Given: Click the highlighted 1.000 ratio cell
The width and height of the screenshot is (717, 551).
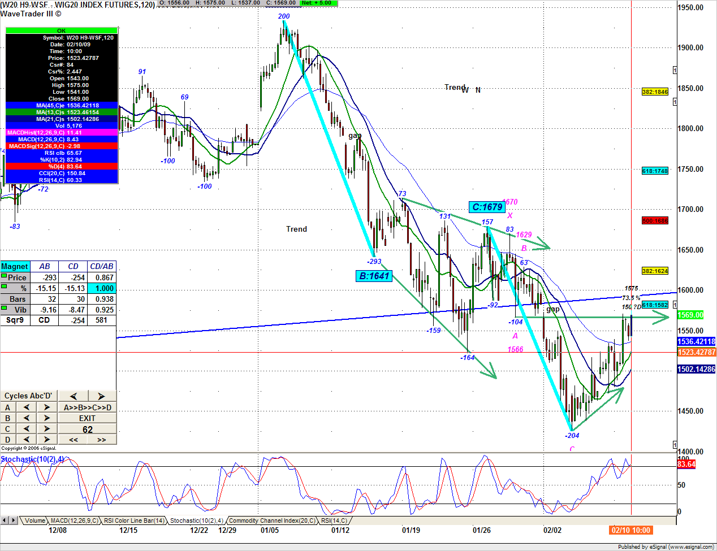Looking at the screenshot, I should pos(102,288).
